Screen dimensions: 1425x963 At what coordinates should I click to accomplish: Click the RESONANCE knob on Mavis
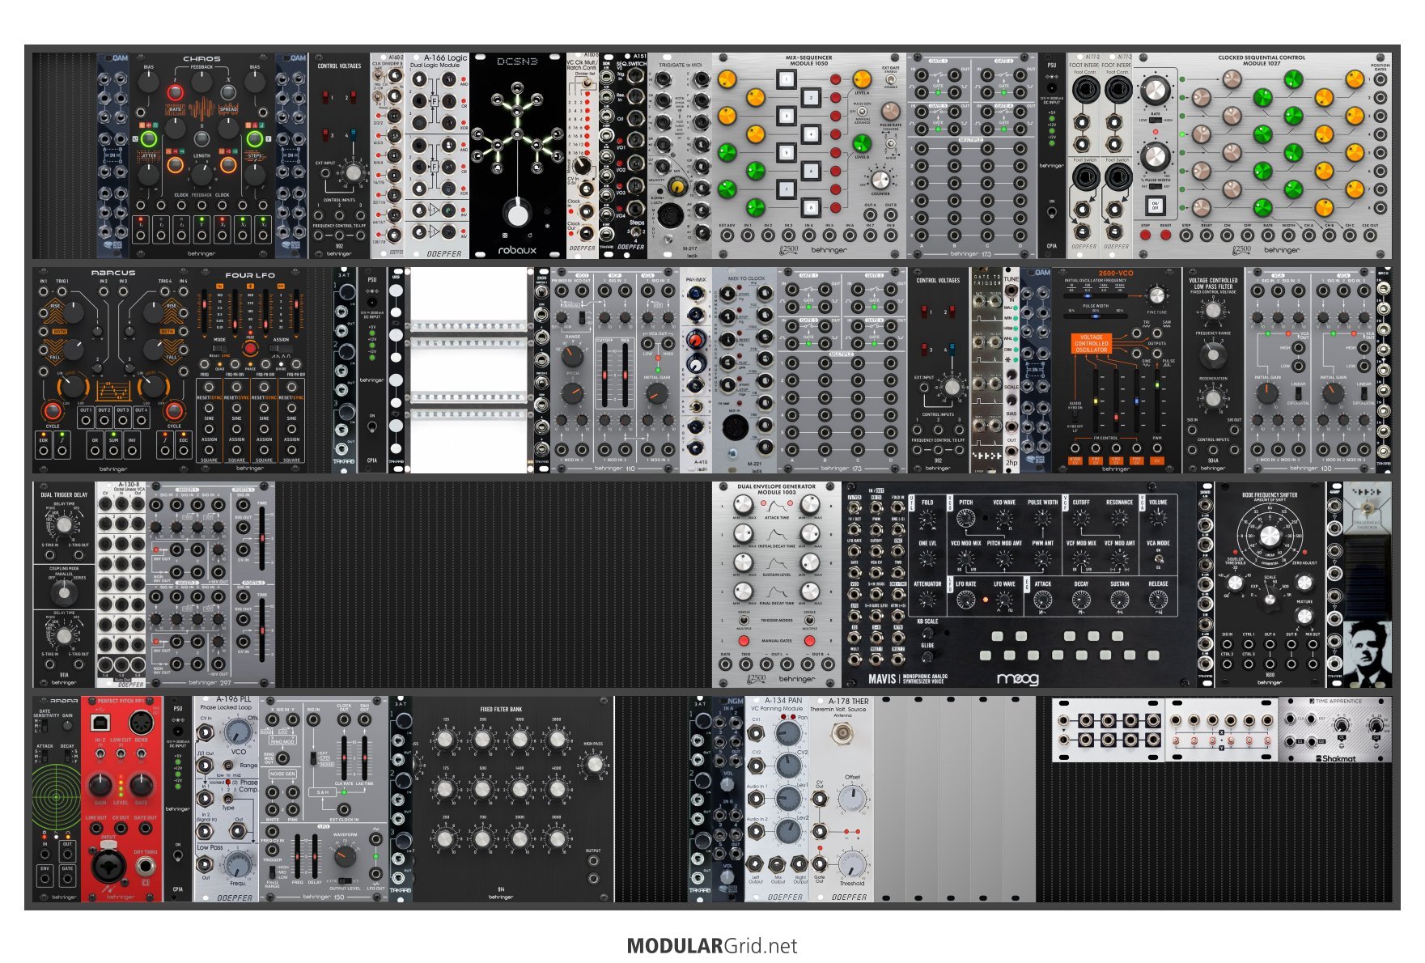tap(1119, 520)
